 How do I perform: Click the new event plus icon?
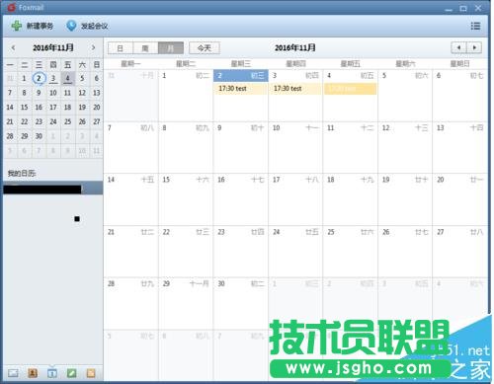tap(16, 26)
